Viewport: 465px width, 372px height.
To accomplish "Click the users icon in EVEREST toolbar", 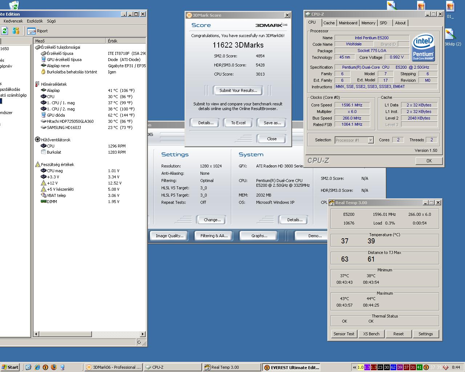I will point(16,31).
